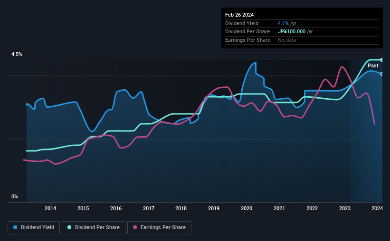Click the tooltip's Dividend Yield row label
The height and width of the screenshot is (241, 390).
(242, 23)
